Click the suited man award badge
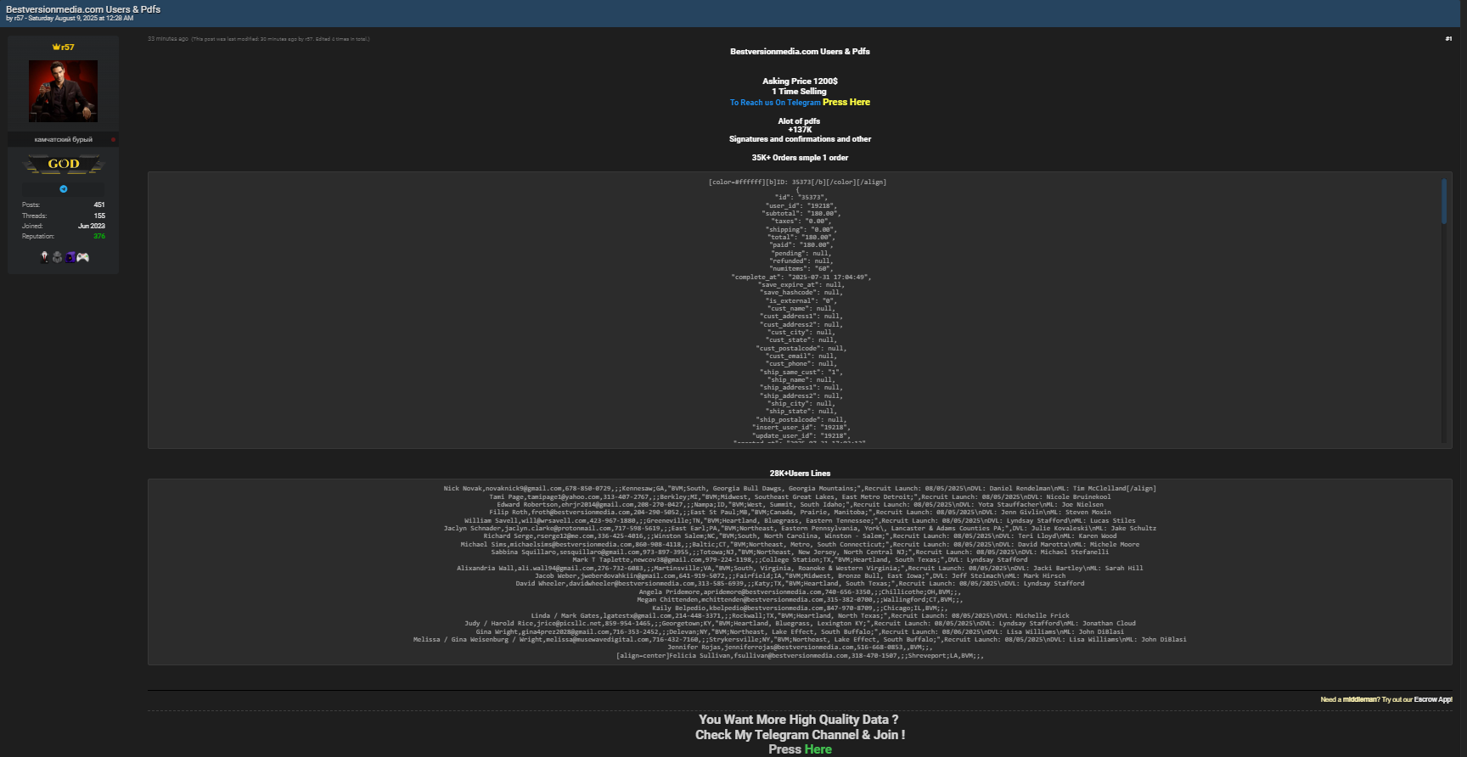 (45, 257)
